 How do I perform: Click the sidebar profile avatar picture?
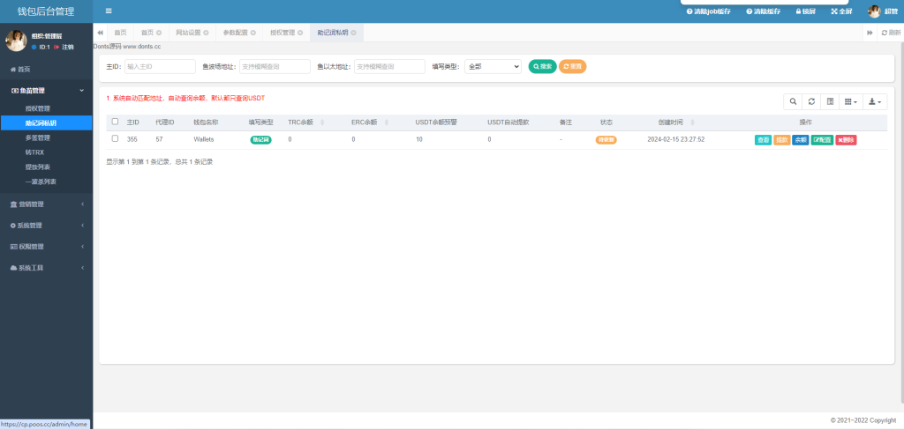tap(16, 41)
